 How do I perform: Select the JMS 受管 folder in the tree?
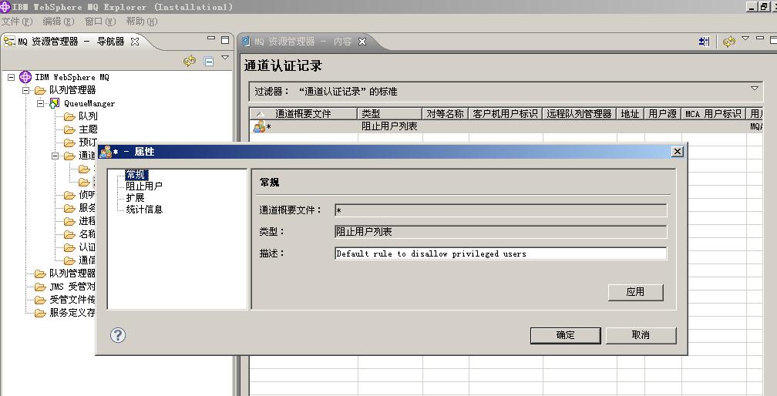pos(72,287)
